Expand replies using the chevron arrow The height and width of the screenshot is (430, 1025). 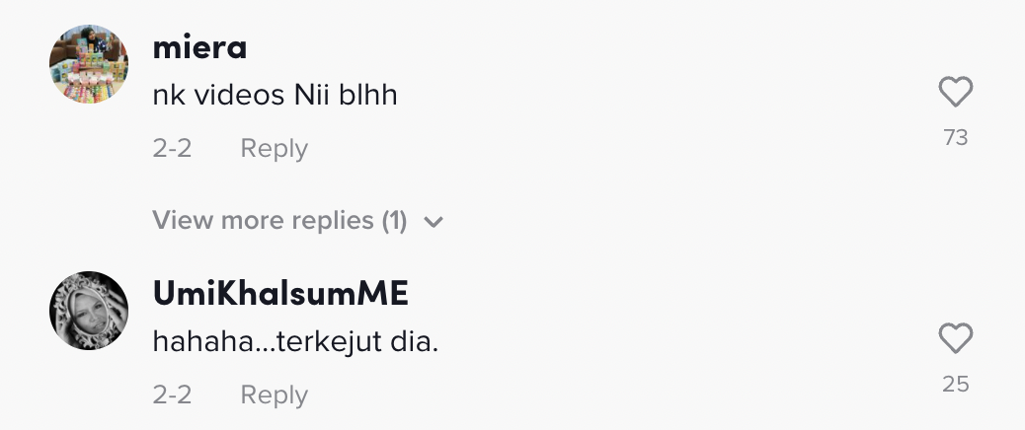tap(433, 222)
